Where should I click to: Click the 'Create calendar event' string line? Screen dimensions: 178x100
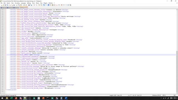(38, 50)
